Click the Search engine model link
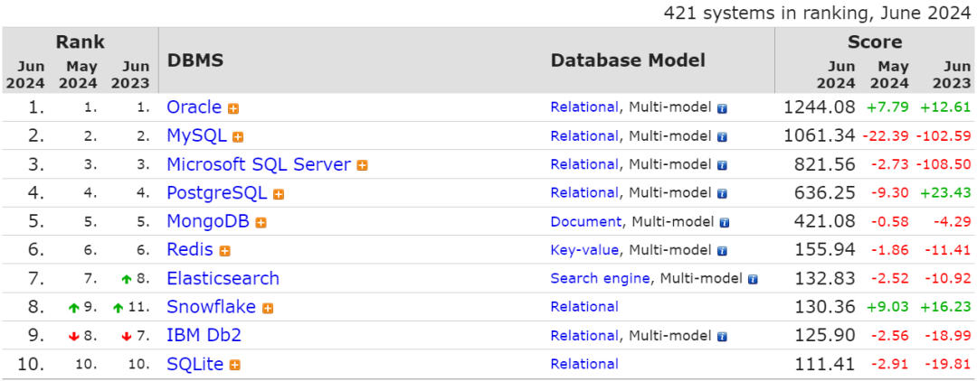The image size is (977, 381). tap(600, 279)
